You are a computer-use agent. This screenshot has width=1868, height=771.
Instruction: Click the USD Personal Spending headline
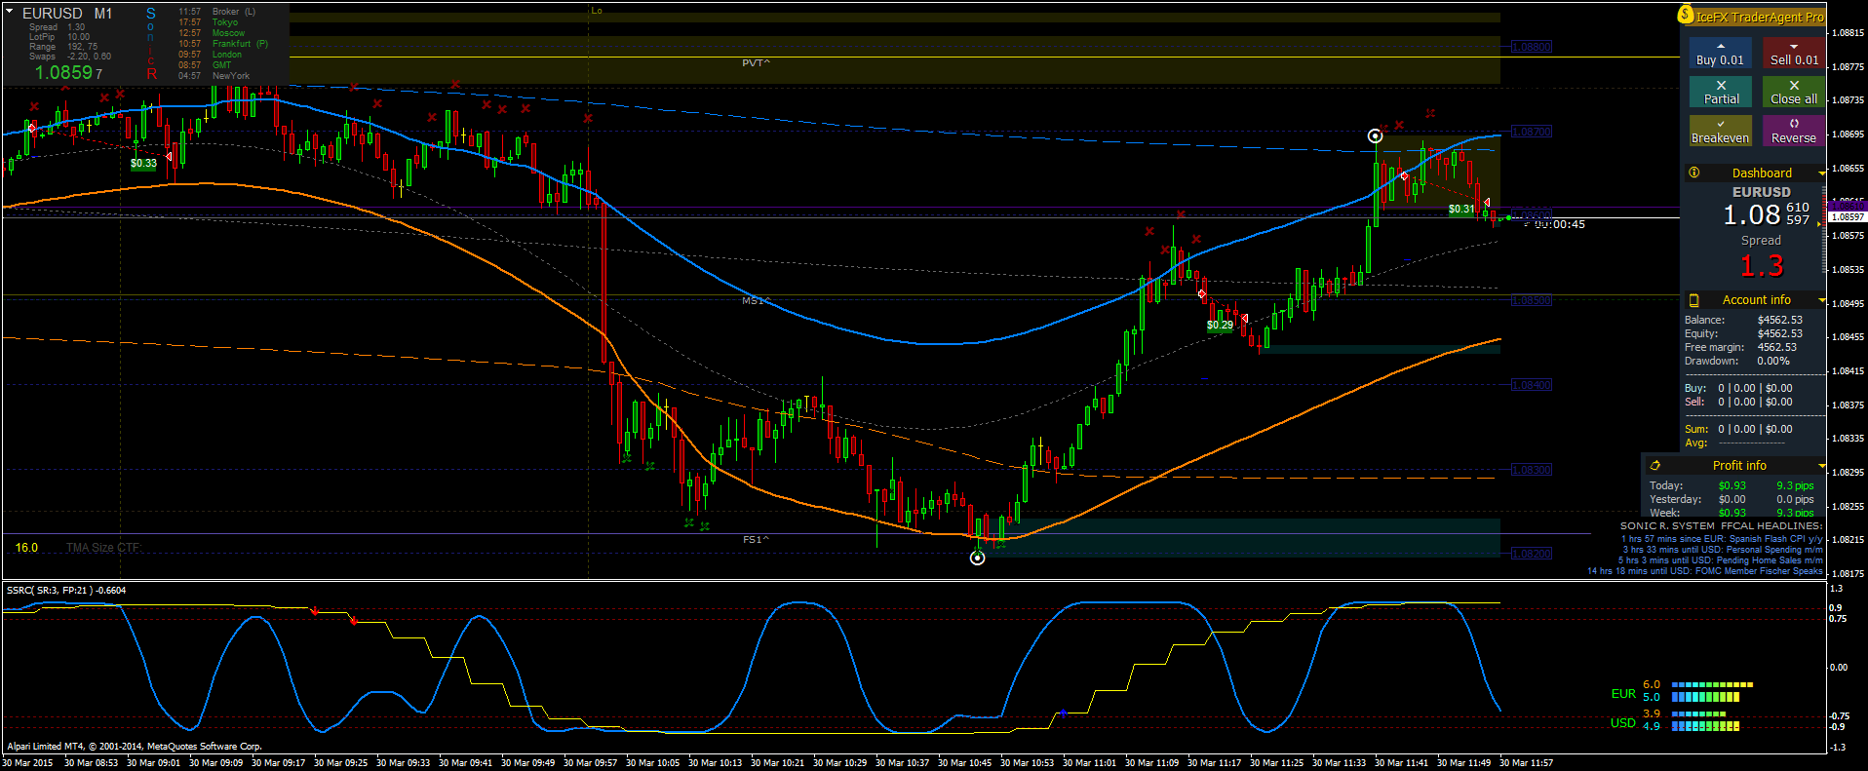point(1723,550)
